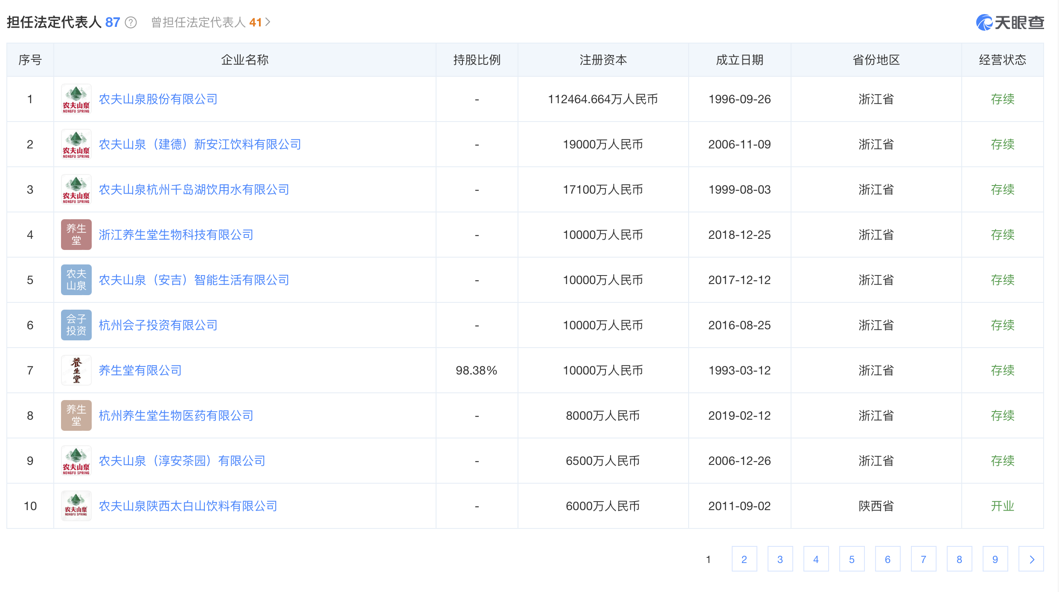
Task: Click the 浙江养生堂生物科技 logo badge
Action: (x=76, y=235)
